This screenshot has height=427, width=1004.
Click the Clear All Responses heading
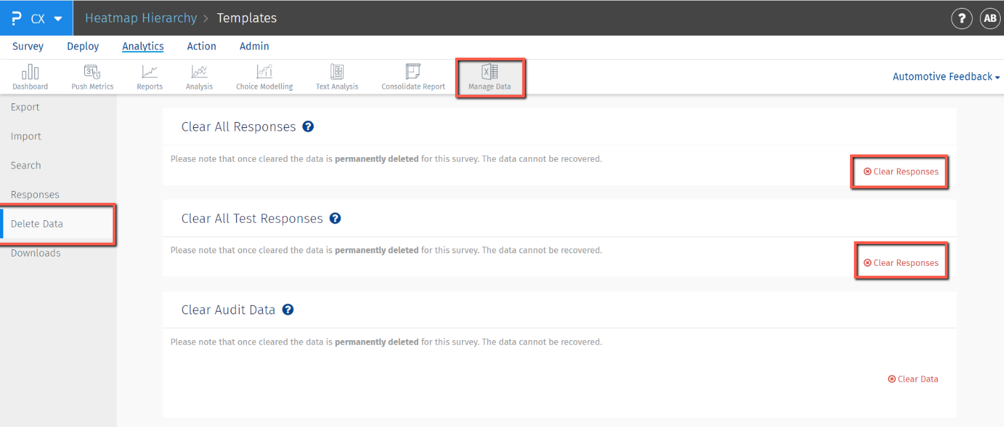(238, 127)
